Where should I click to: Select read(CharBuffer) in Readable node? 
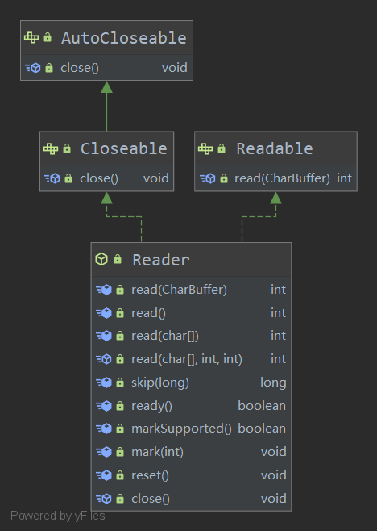click(282, 178)
